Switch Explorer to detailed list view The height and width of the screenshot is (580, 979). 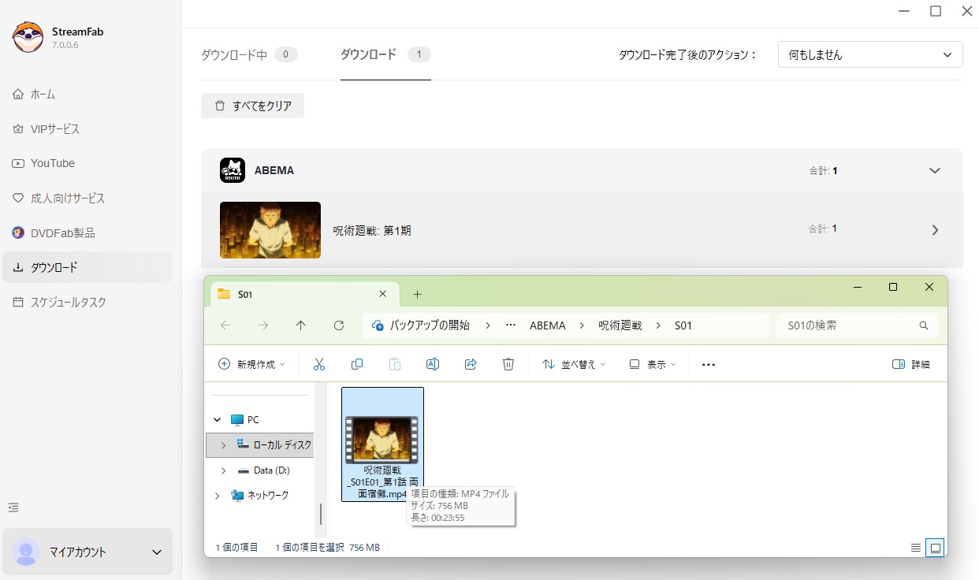point(915,547)
